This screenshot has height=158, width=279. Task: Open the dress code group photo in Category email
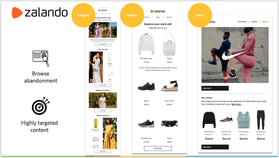pyautogui.click(x=103, y=30)
